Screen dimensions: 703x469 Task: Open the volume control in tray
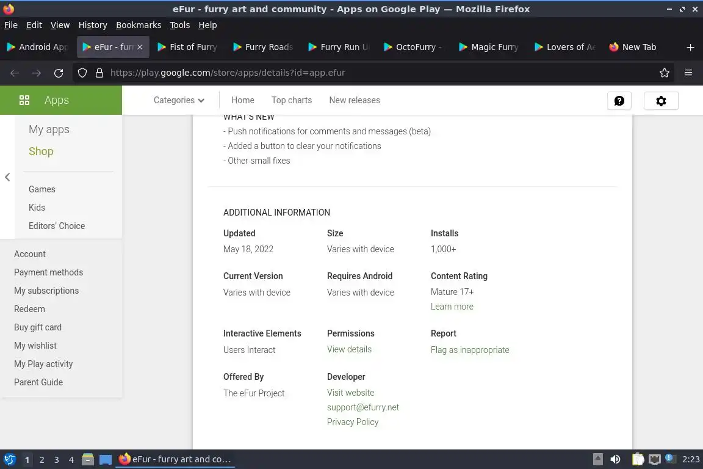[616, 459]
